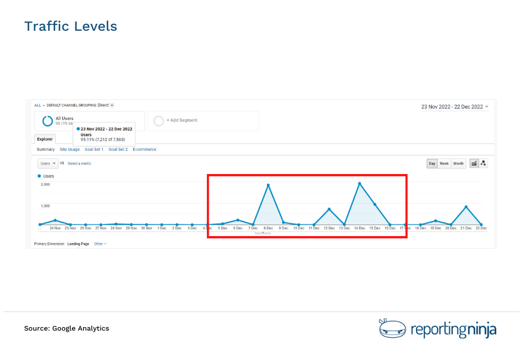Click the Reporting Ninja logo

[438, 329]
